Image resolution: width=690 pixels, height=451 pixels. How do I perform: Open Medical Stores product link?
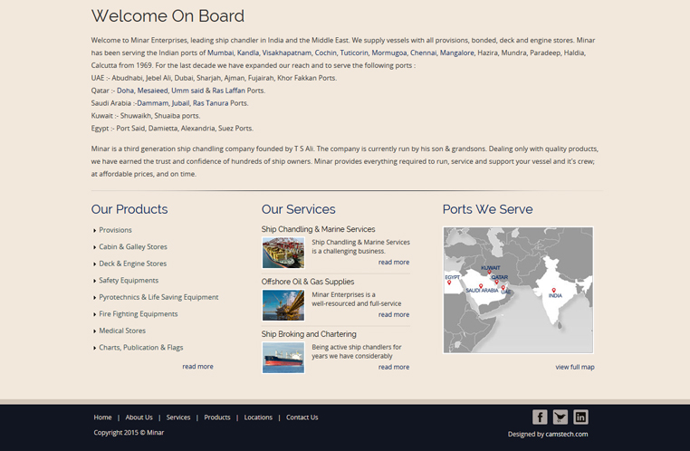[122, 331]
